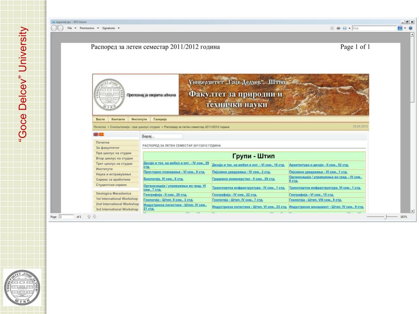
Task: Open Транспортна инфраструктура - IV сем. link
Action: click(248, 188)
